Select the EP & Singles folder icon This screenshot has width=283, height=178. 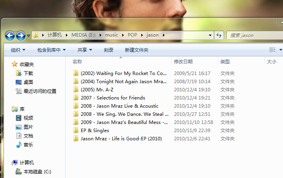click(76, 130)
